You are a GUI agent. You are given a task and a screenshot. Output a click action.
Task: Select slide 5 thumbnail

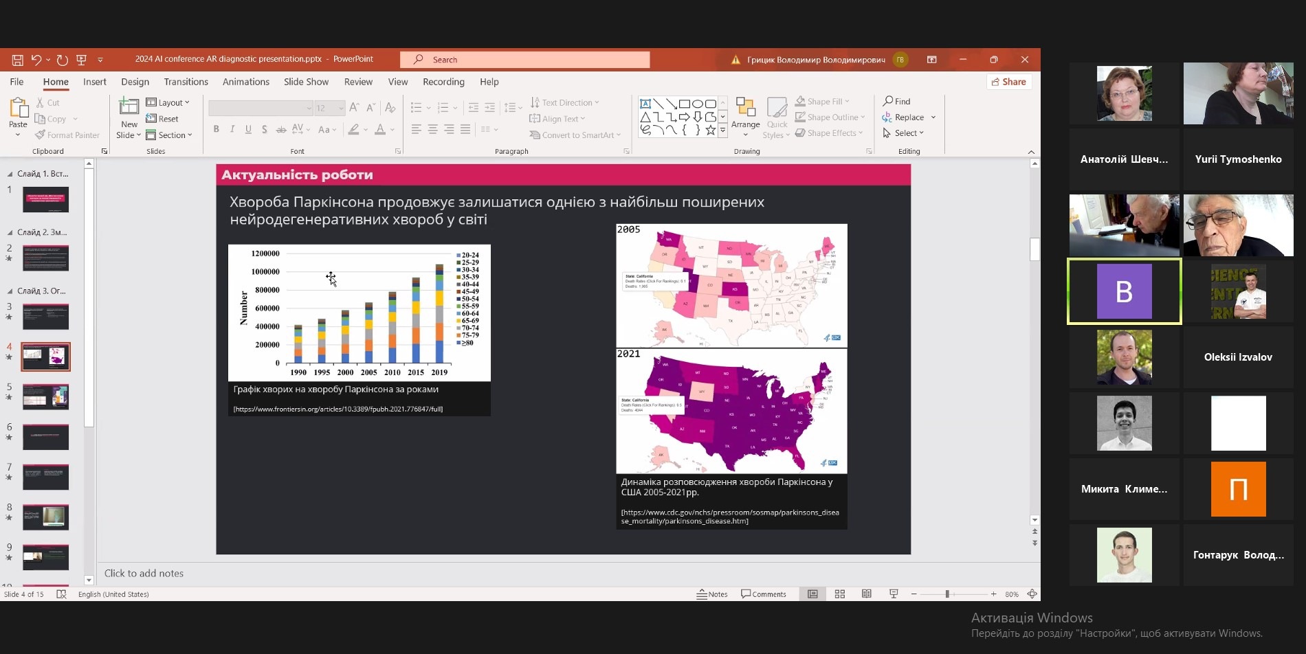[x=45, y=397]
